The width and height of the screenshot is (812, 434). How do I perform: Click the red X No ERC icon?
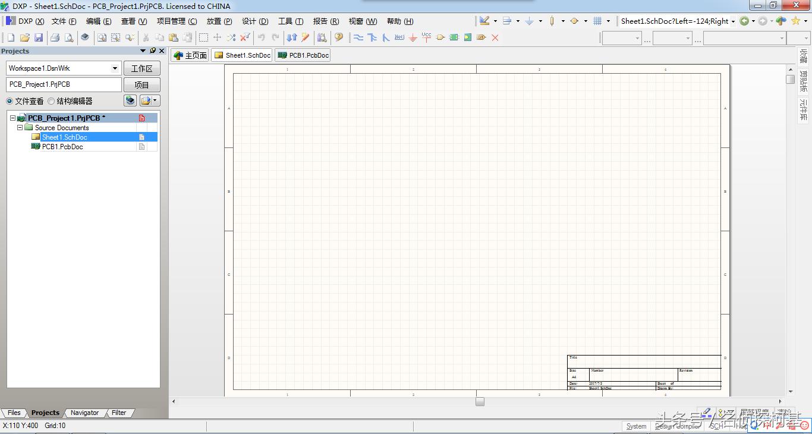click(x=495, y=37)
